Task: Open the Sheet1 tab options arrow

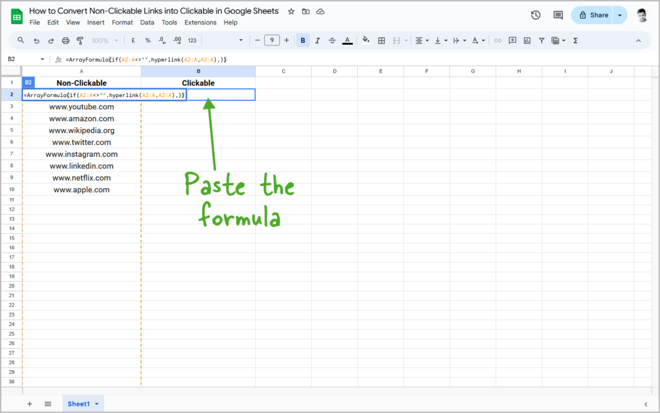Action: [97, 404]
